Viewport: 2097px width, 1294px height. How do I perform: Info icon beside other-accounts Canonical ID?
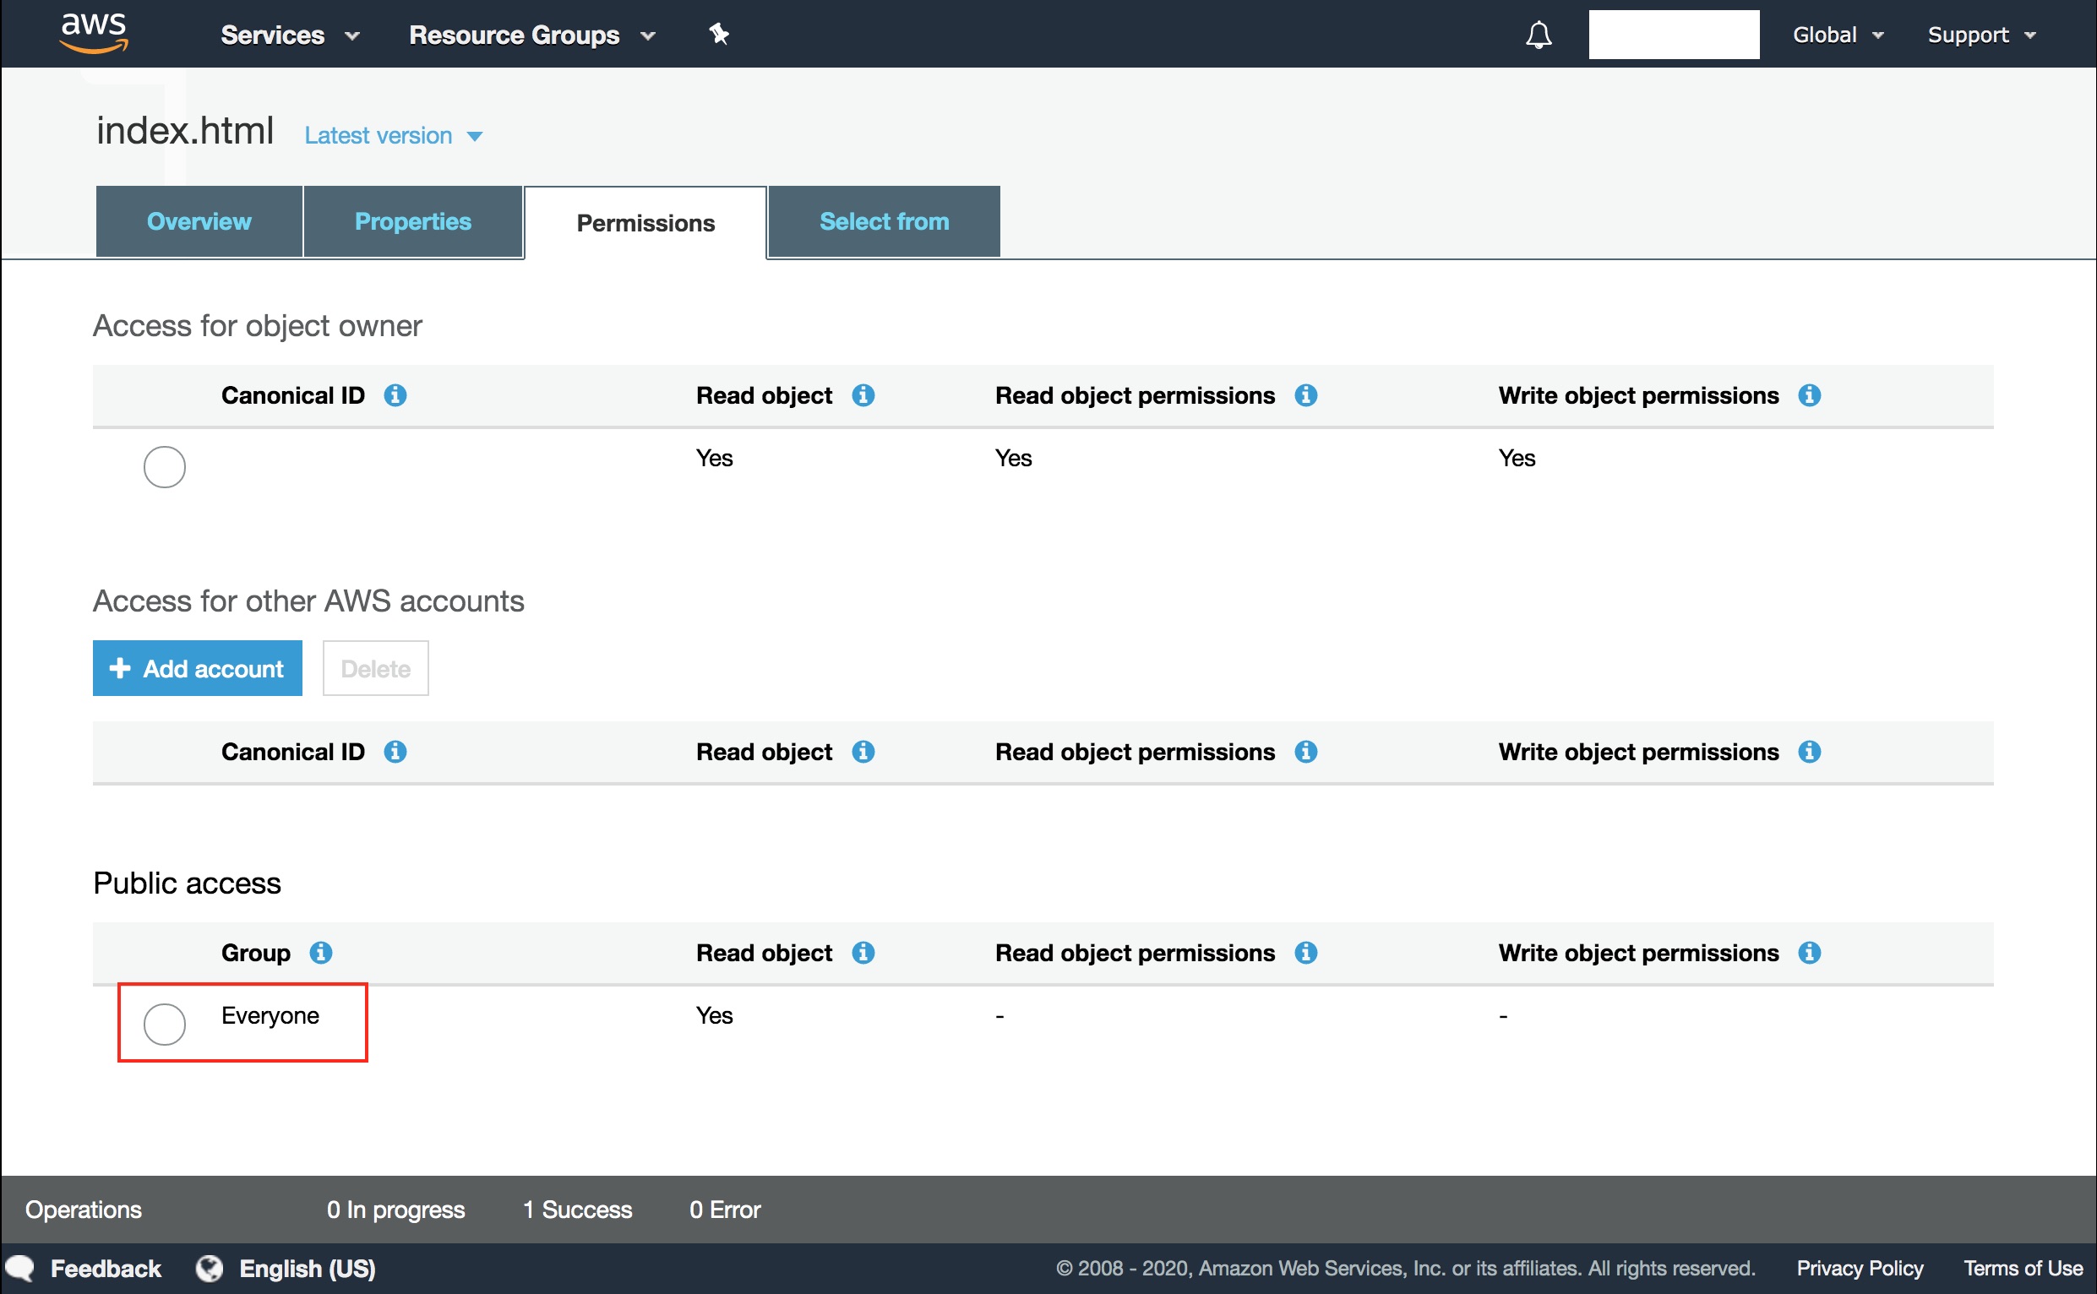395,752
